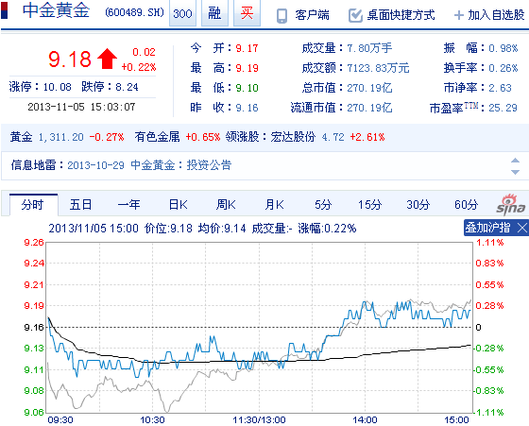Switch to the 五日 tab
The height and width of the screenshot is (426, 529).
click(x=81, y=205)
